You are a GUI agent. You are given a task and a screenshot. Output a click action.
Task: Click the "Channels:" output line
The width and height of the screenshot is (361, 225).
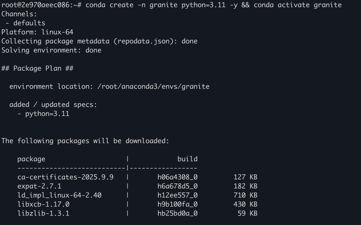coord(19,14)
